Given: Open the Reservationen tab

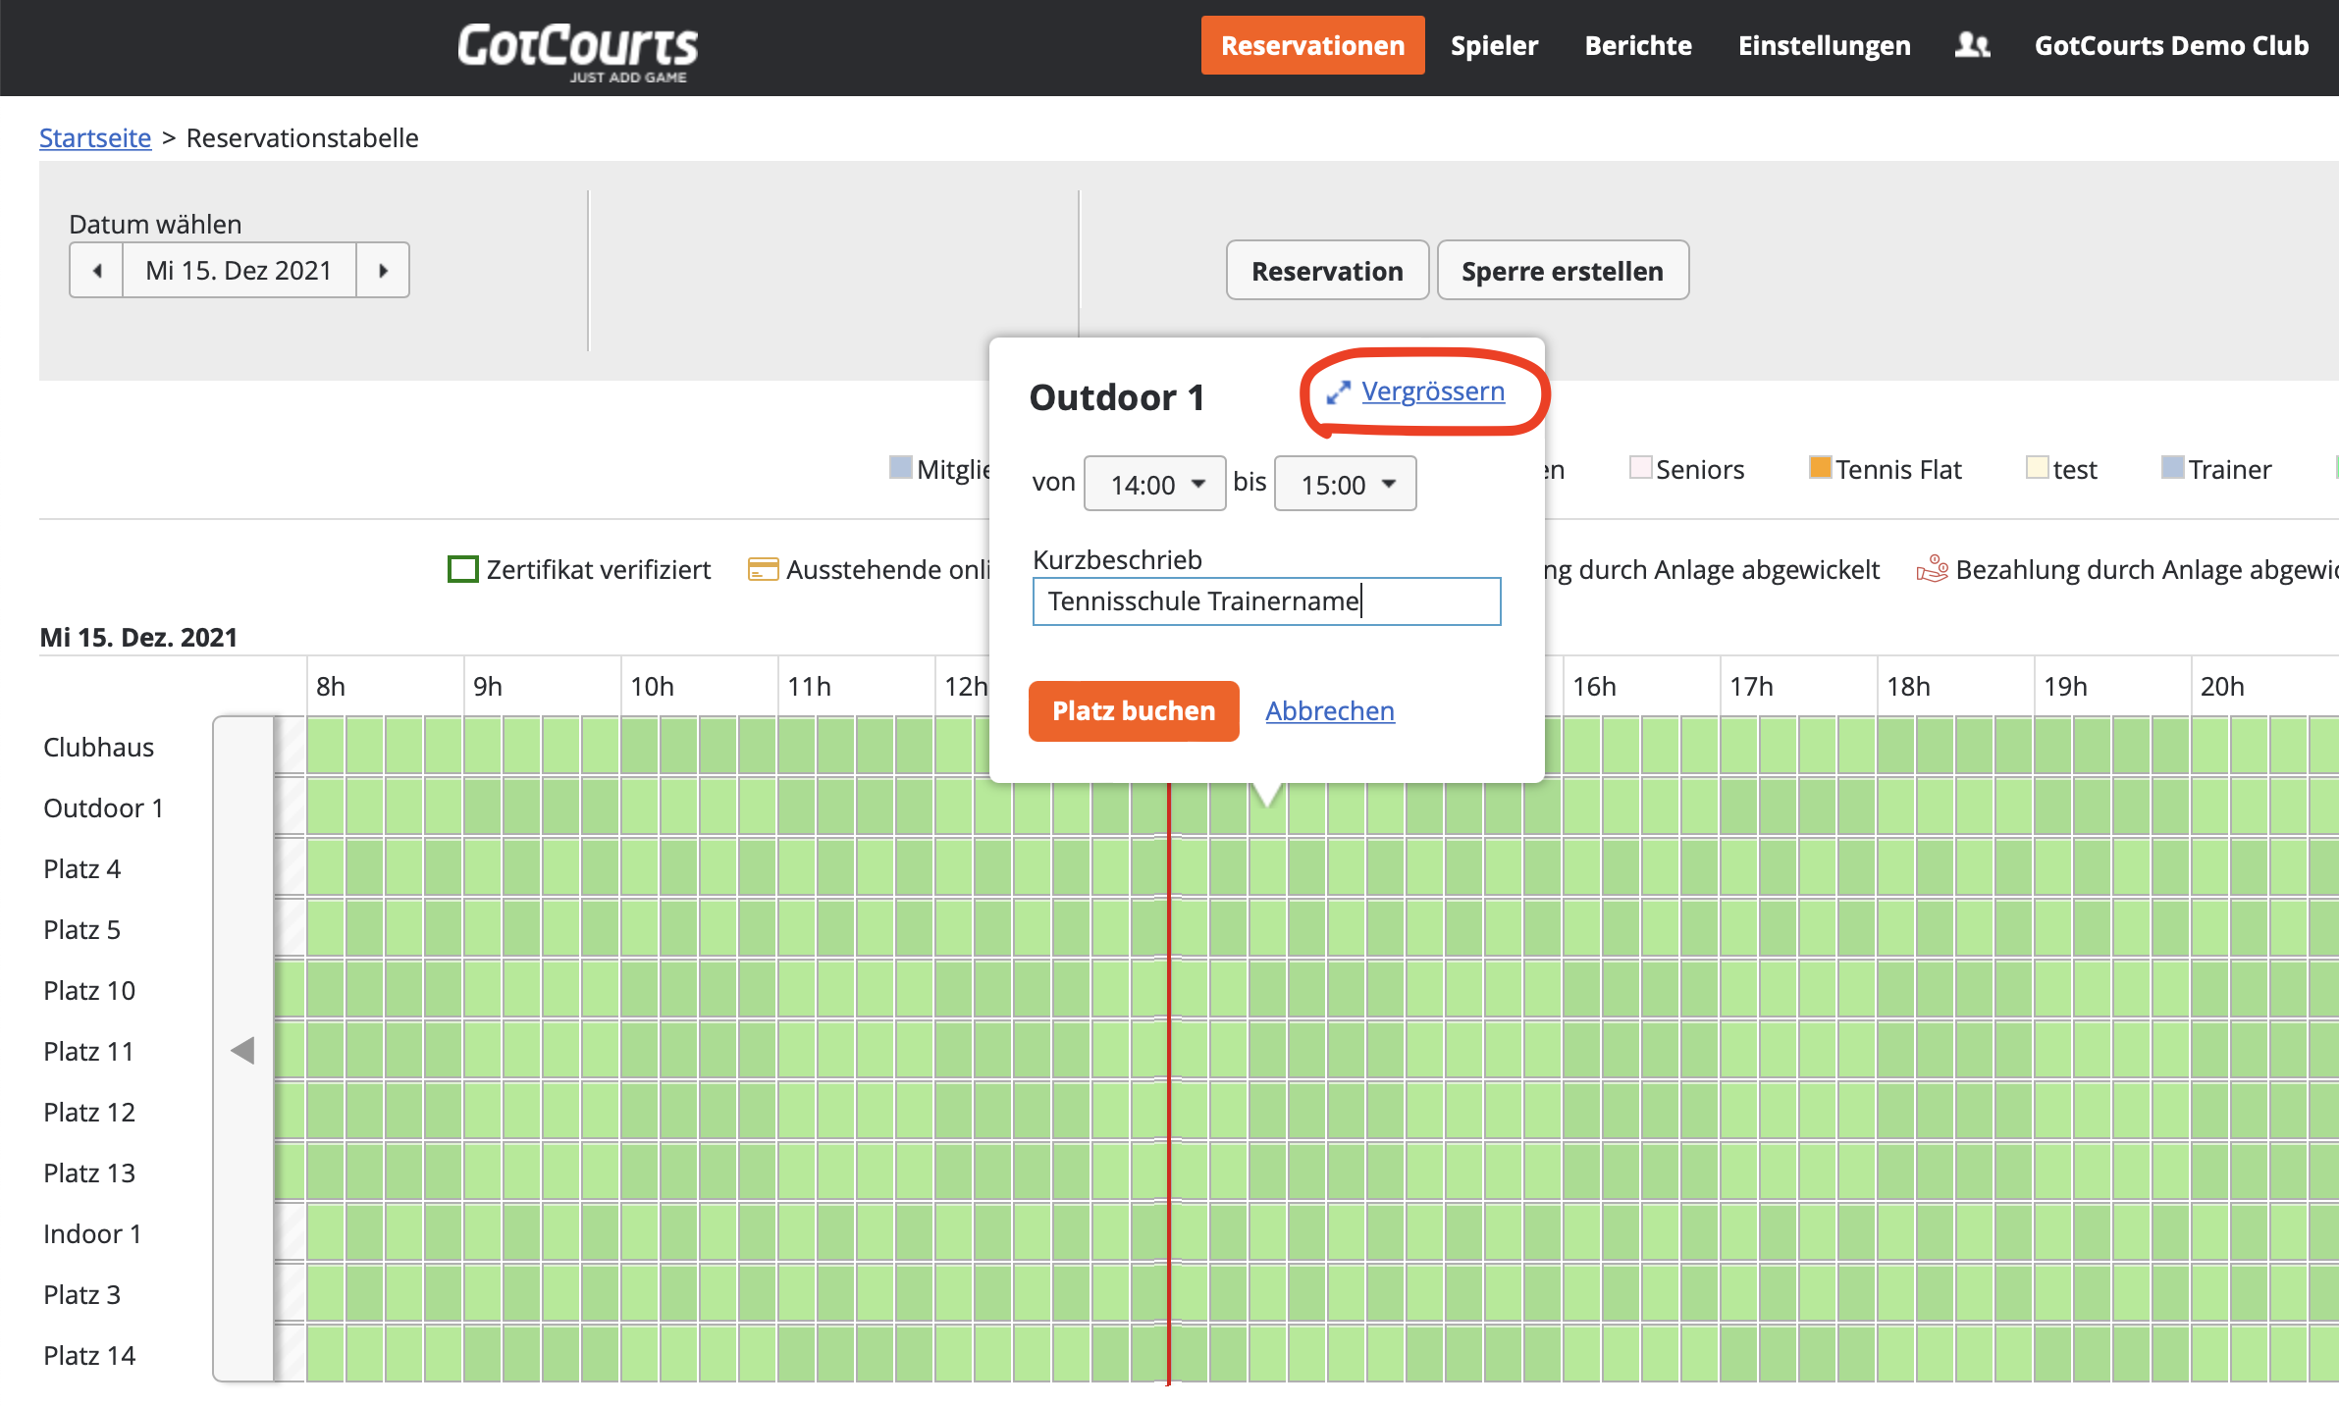Looking at the screenshot, I should click(1312, 45).
